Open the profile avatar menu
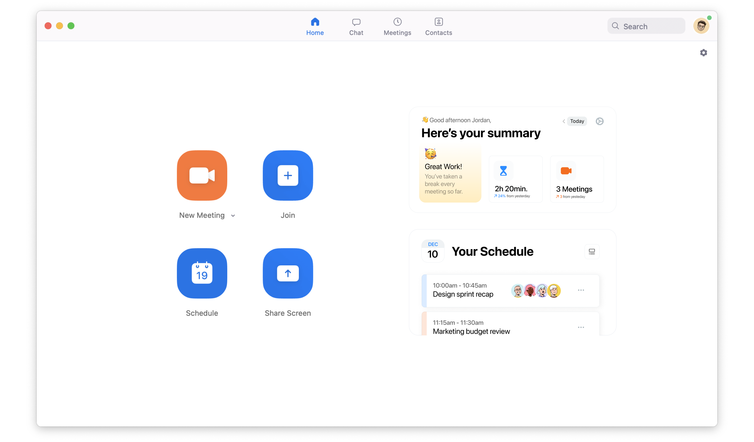Viewport: 754px width, 442px height. pos(701,26)
